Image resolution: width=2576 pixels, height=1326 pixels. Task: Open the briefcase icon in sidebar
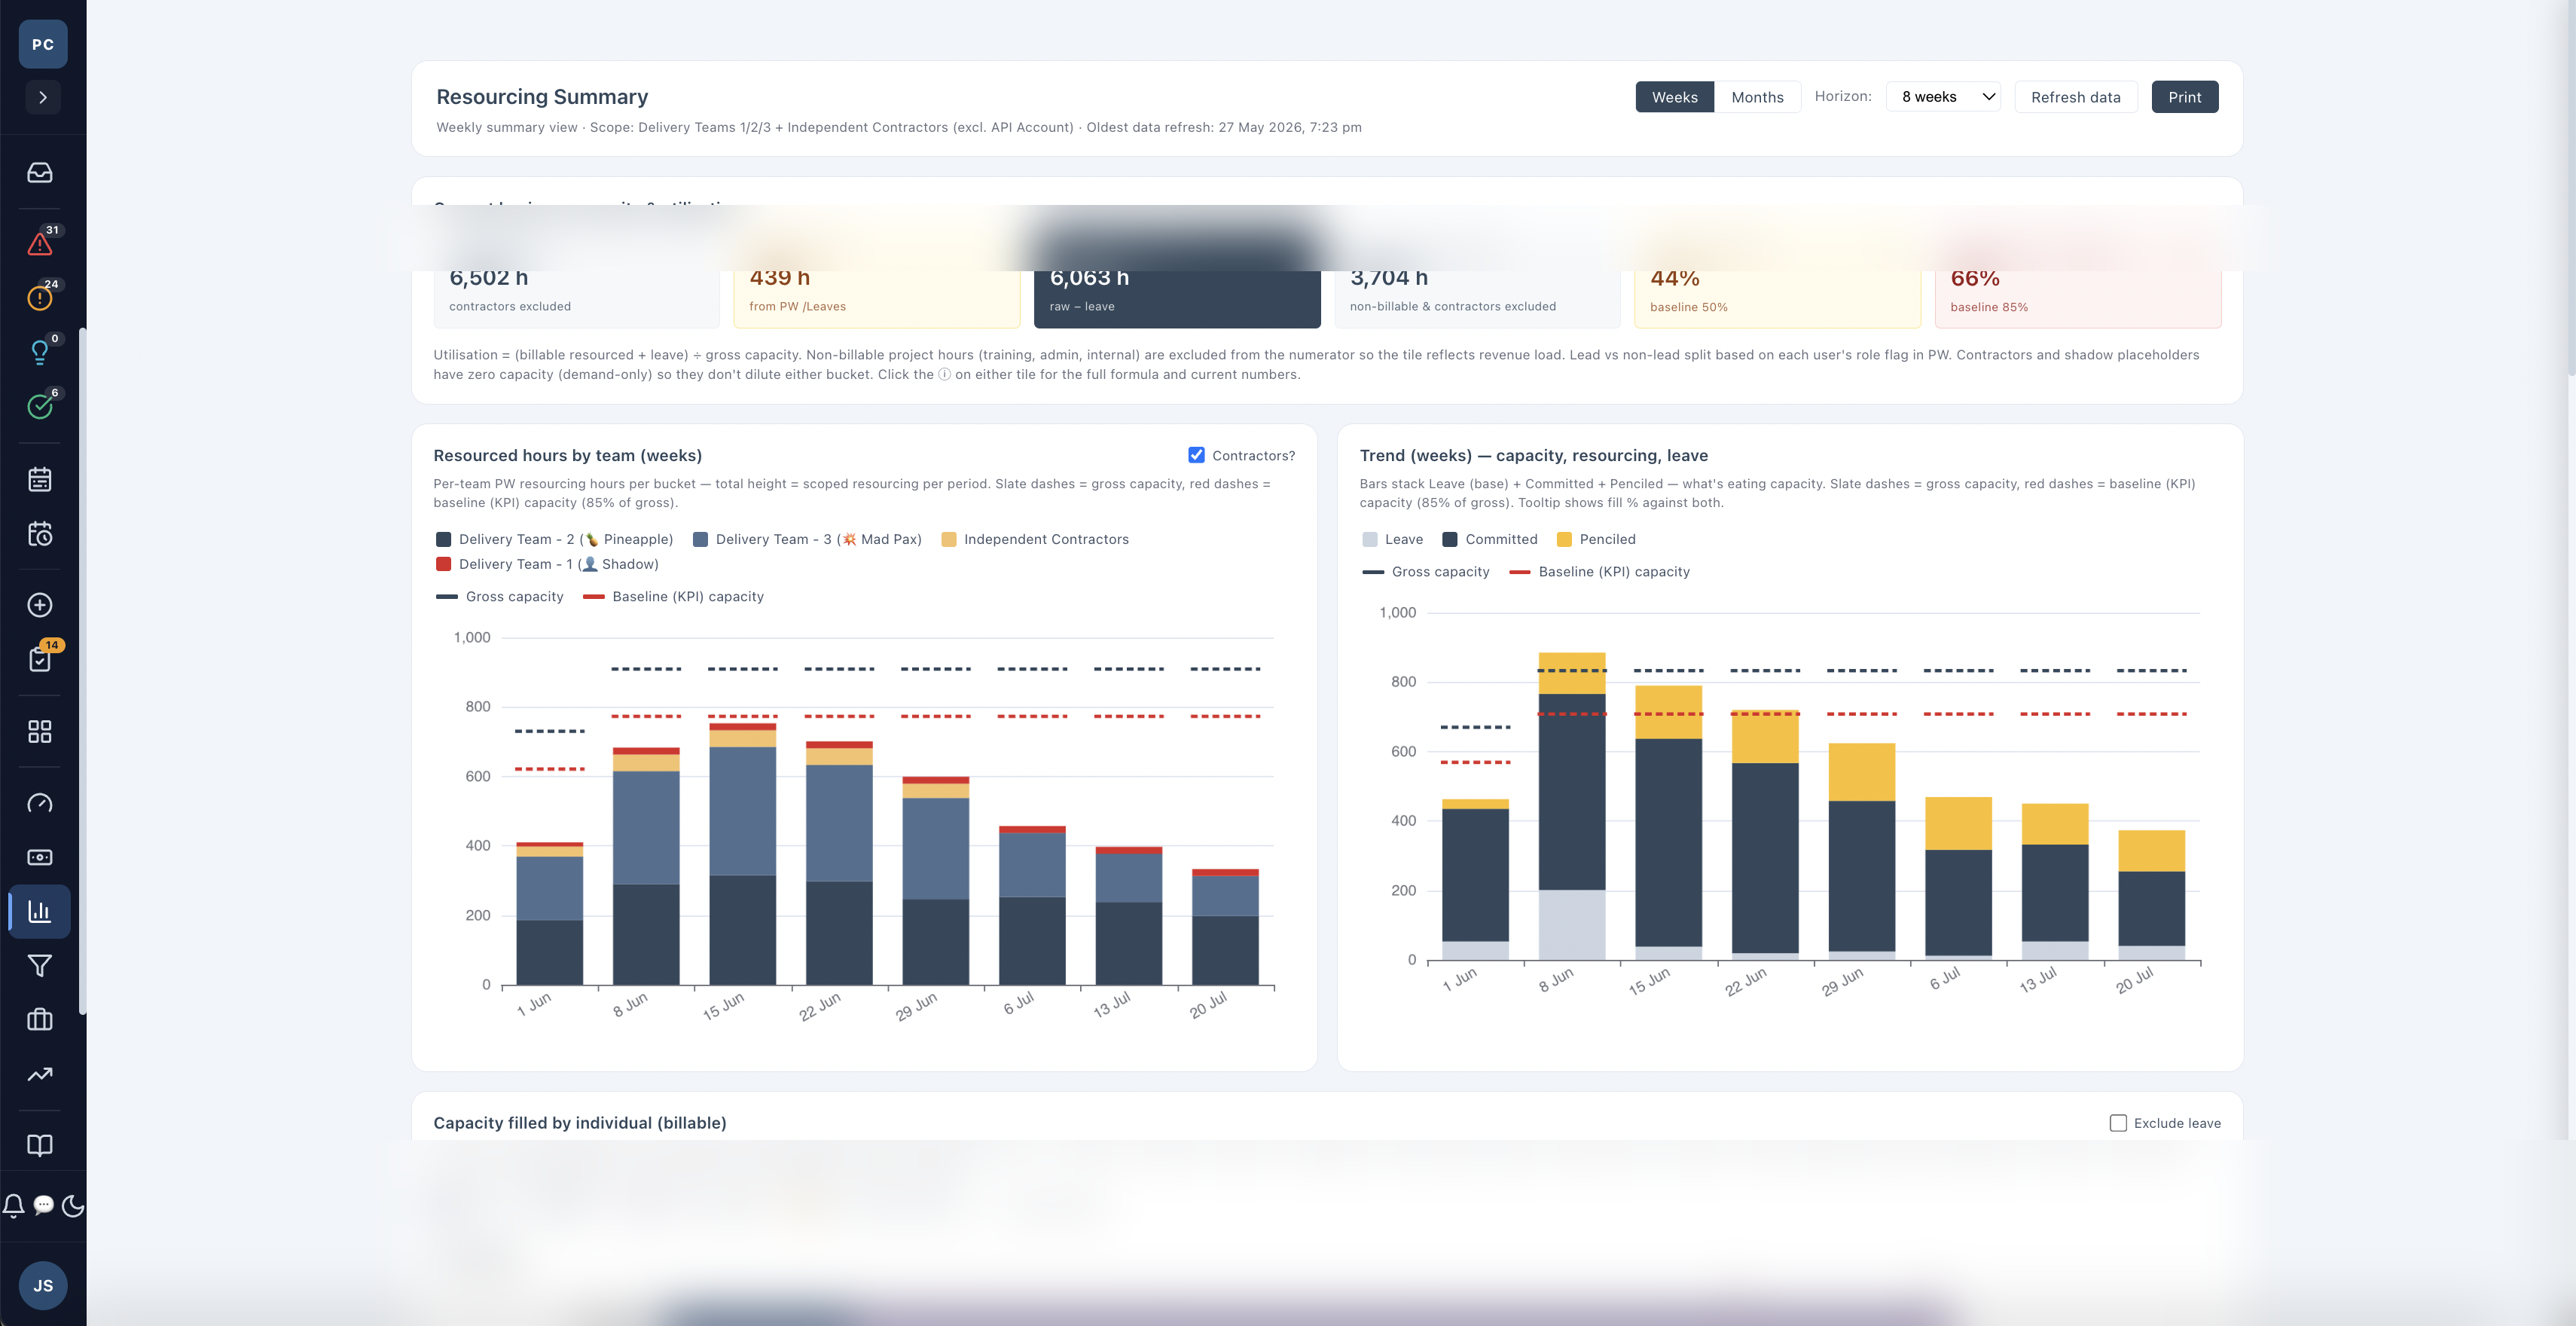40,1020
